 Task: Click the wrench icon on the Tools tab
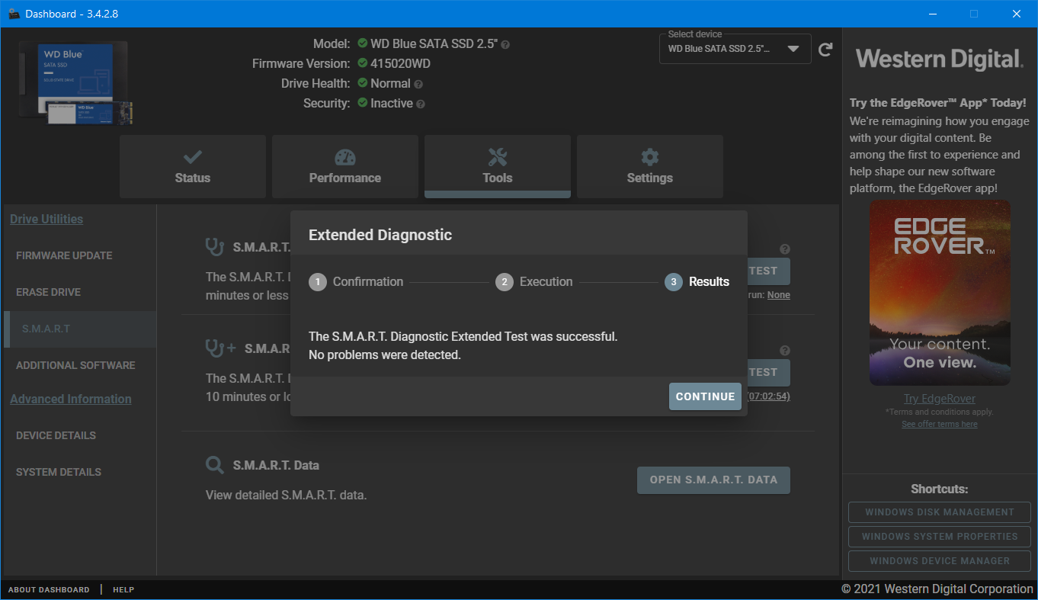point(497,158)
